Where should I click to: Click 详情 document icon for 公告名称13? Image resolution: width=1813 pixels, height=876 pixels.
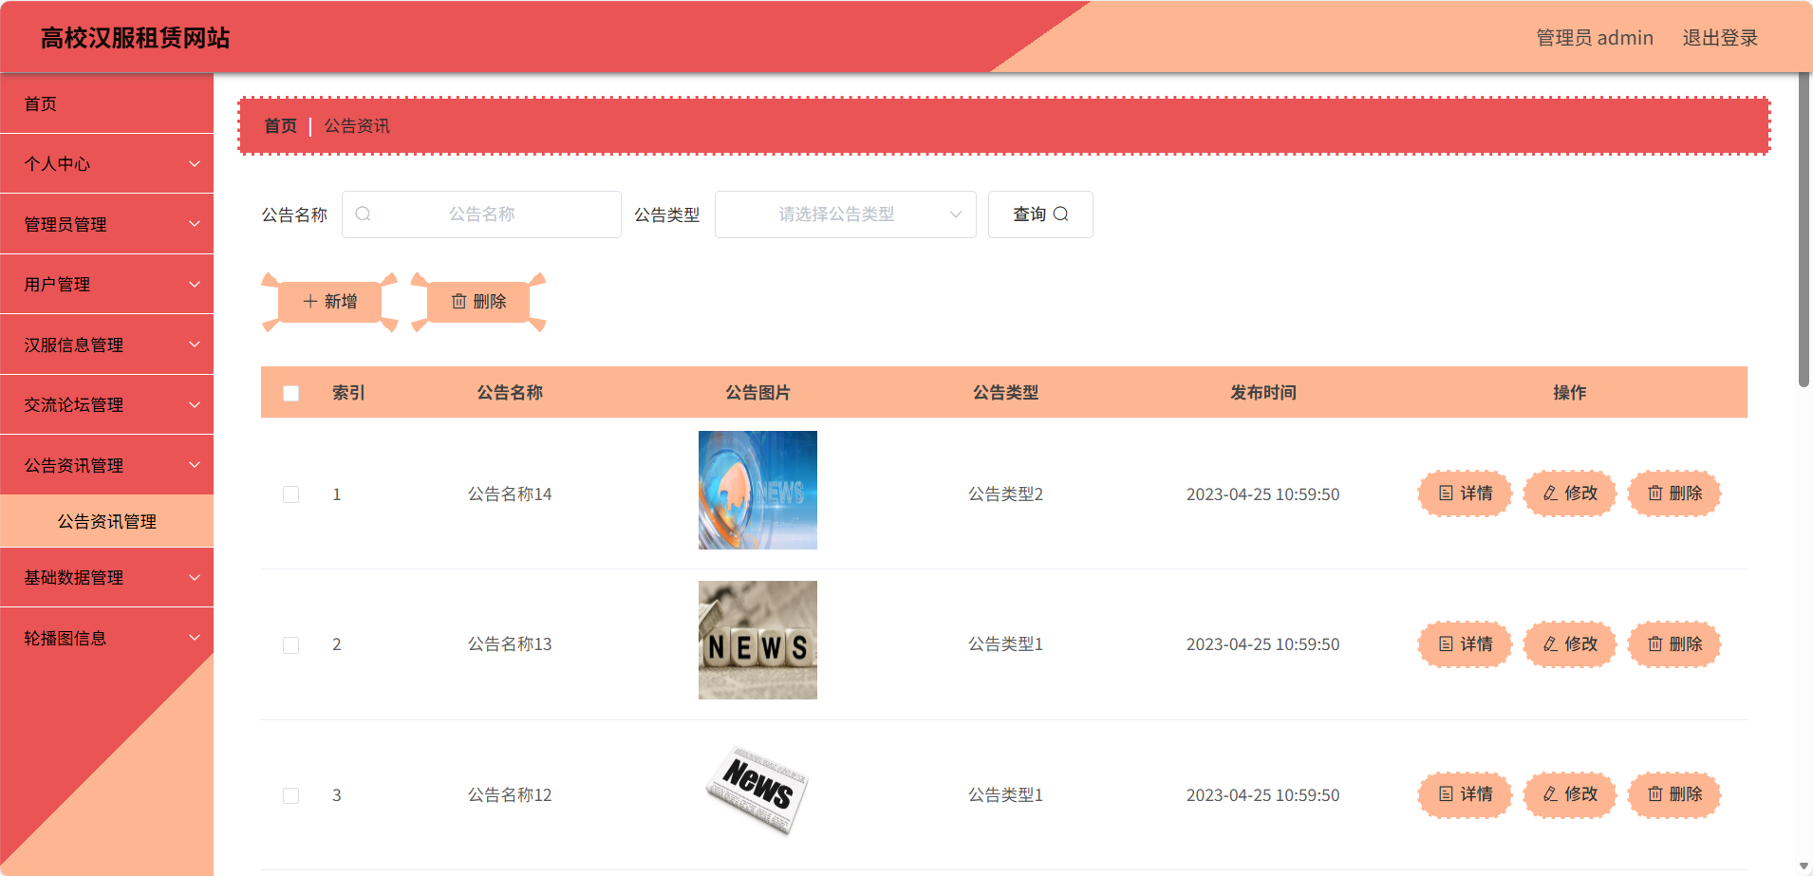pos(1446,644)
